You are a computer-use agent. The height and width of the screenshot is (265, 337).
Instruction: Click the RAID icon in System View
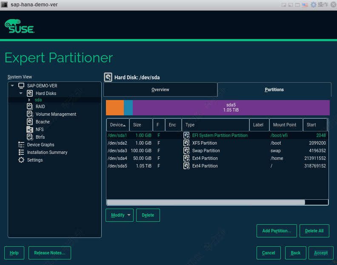click(30, 106)
